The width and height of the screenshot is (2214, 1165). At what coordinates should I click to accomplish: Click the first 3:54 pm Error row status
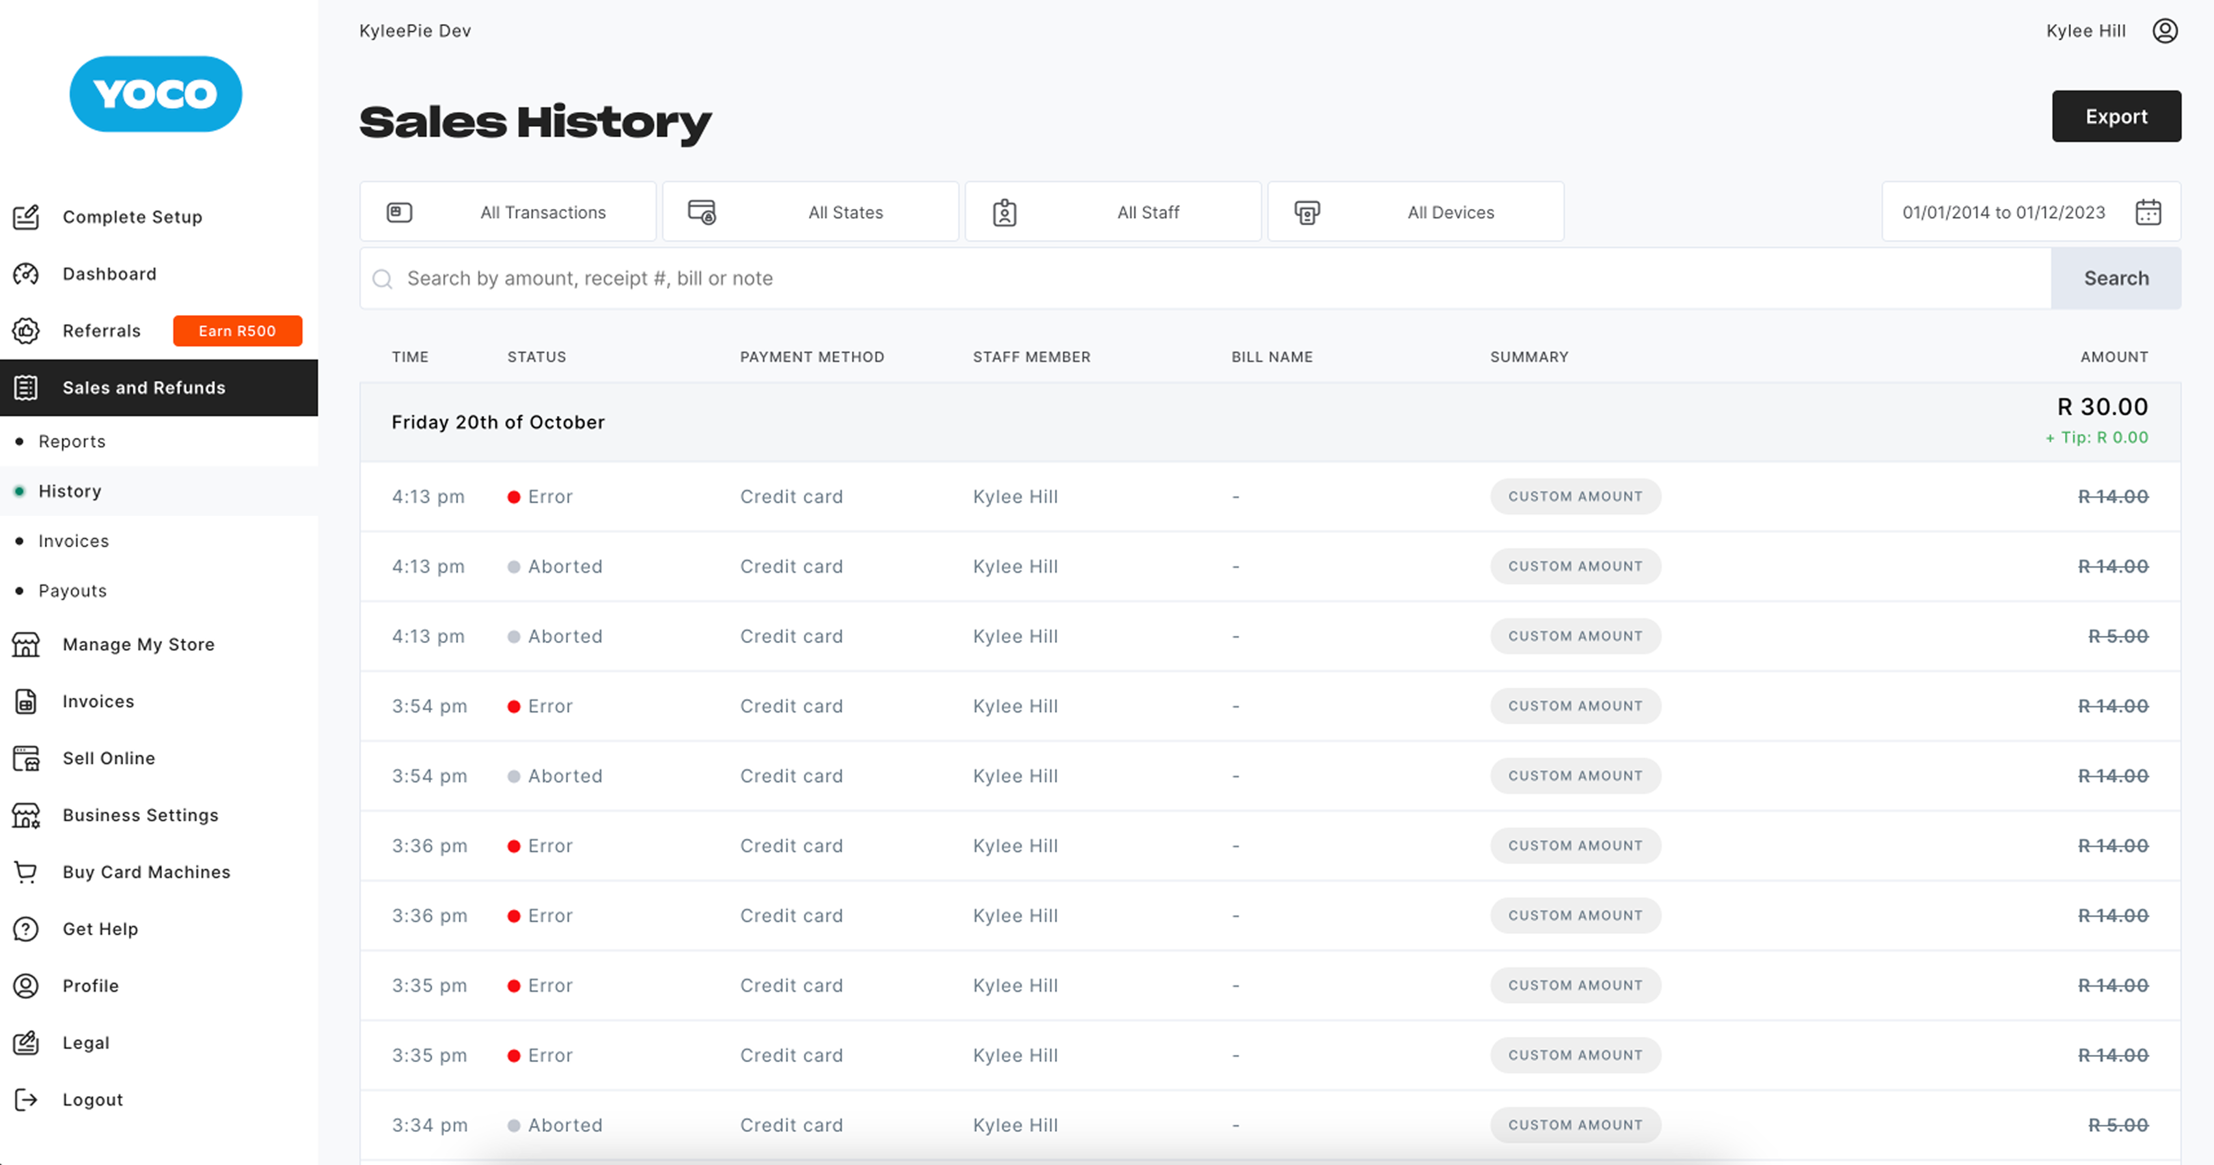coord(540,706)
